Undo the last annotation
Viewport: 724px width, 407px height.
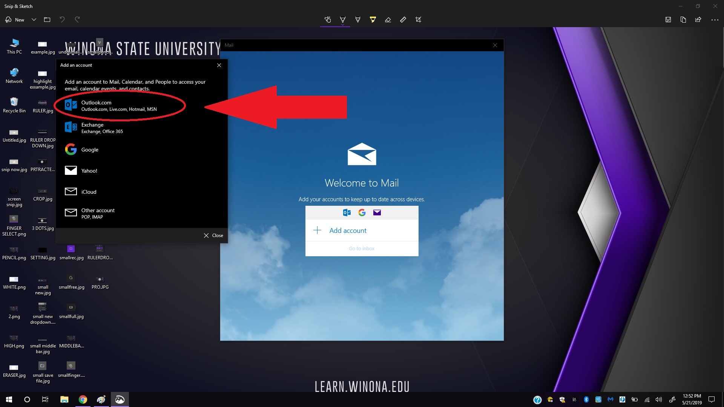pos(62,20)
